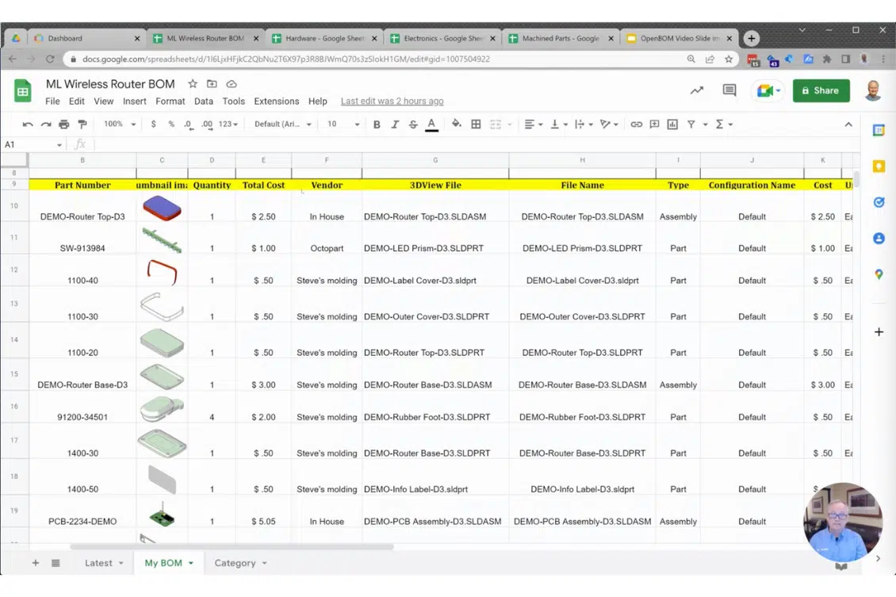
Task: Open Google account avatar
Action: coord(872,90)
